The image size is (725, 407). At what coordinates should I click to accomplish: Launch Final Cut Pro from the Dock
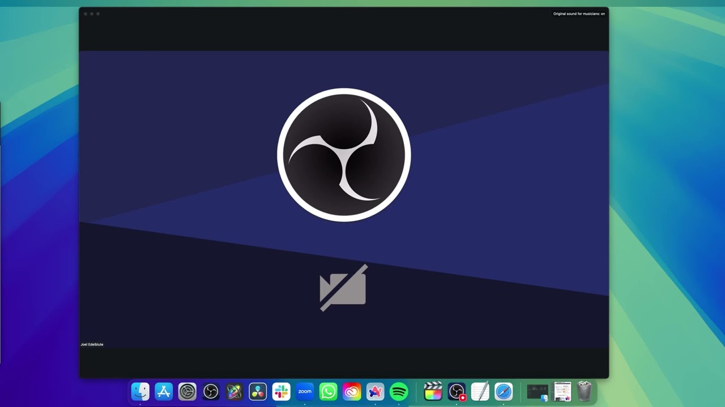click(x=433, y=391)
